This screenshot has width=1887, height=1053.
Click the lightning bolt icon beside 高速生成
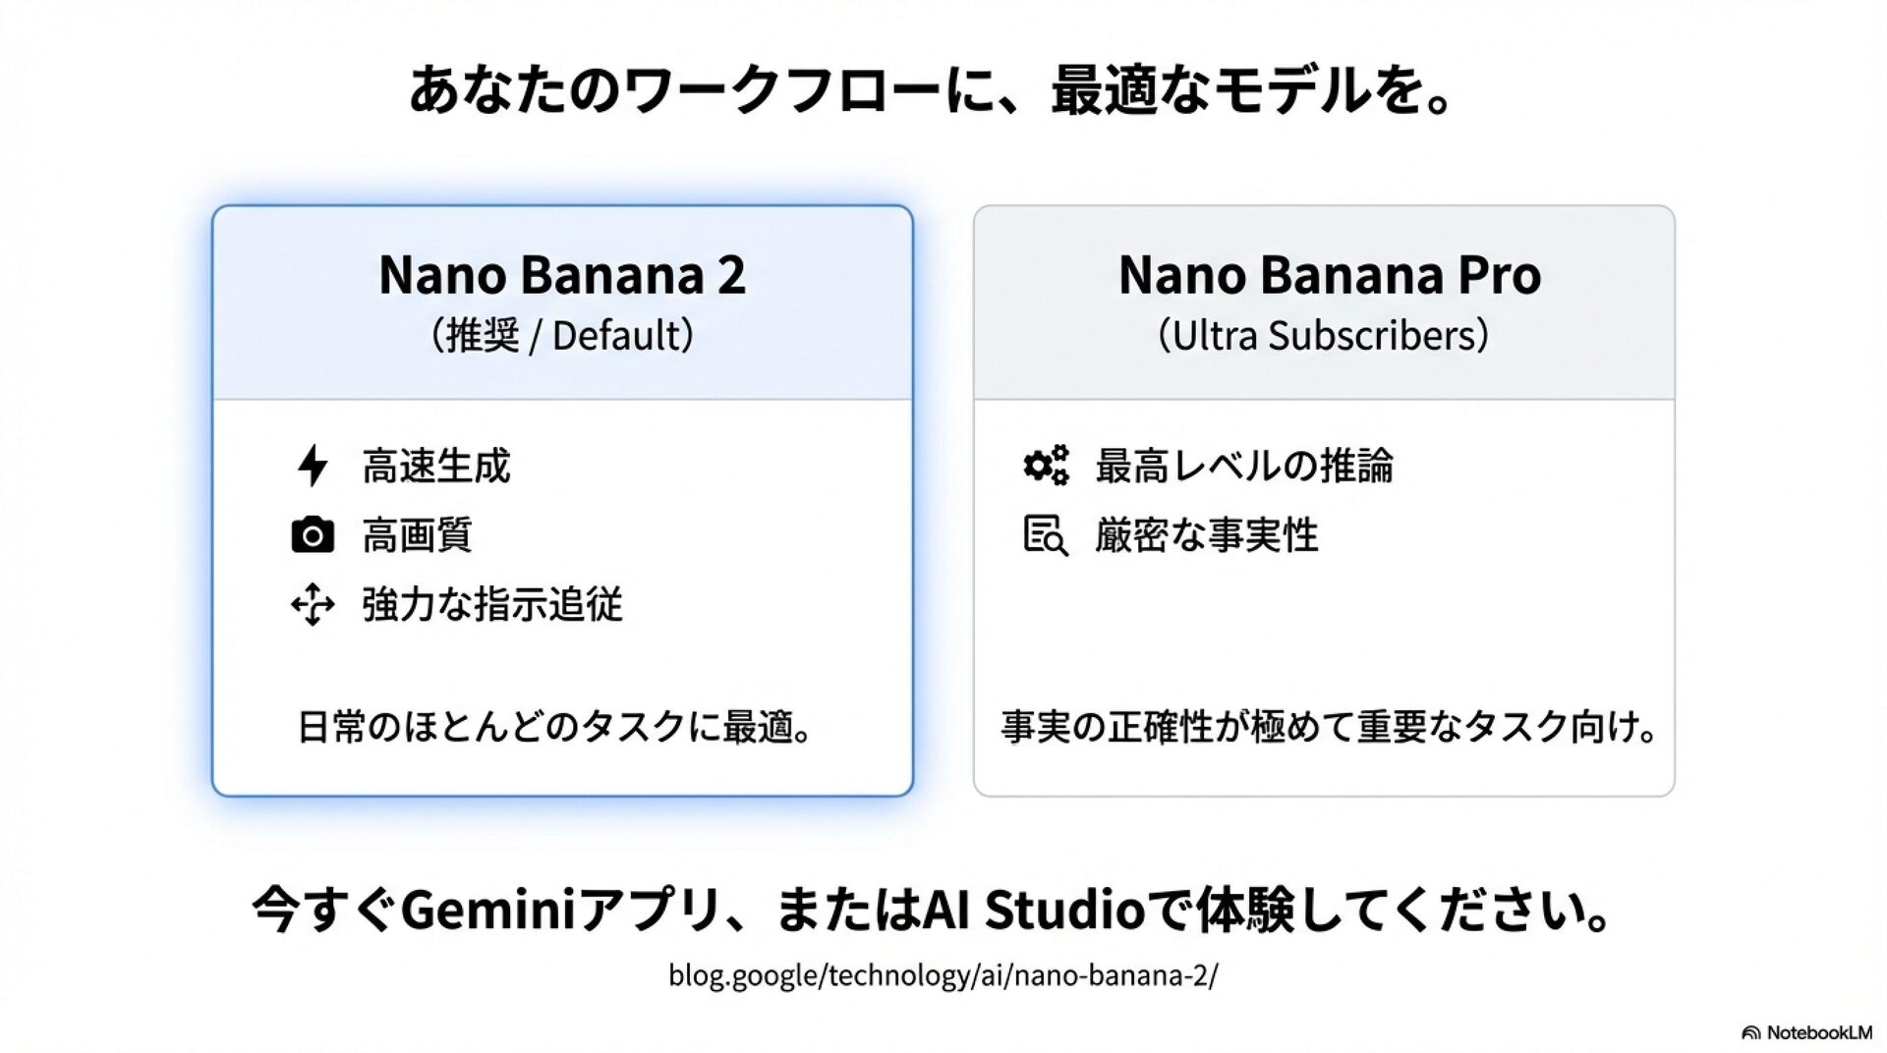(x=313, y=466)
